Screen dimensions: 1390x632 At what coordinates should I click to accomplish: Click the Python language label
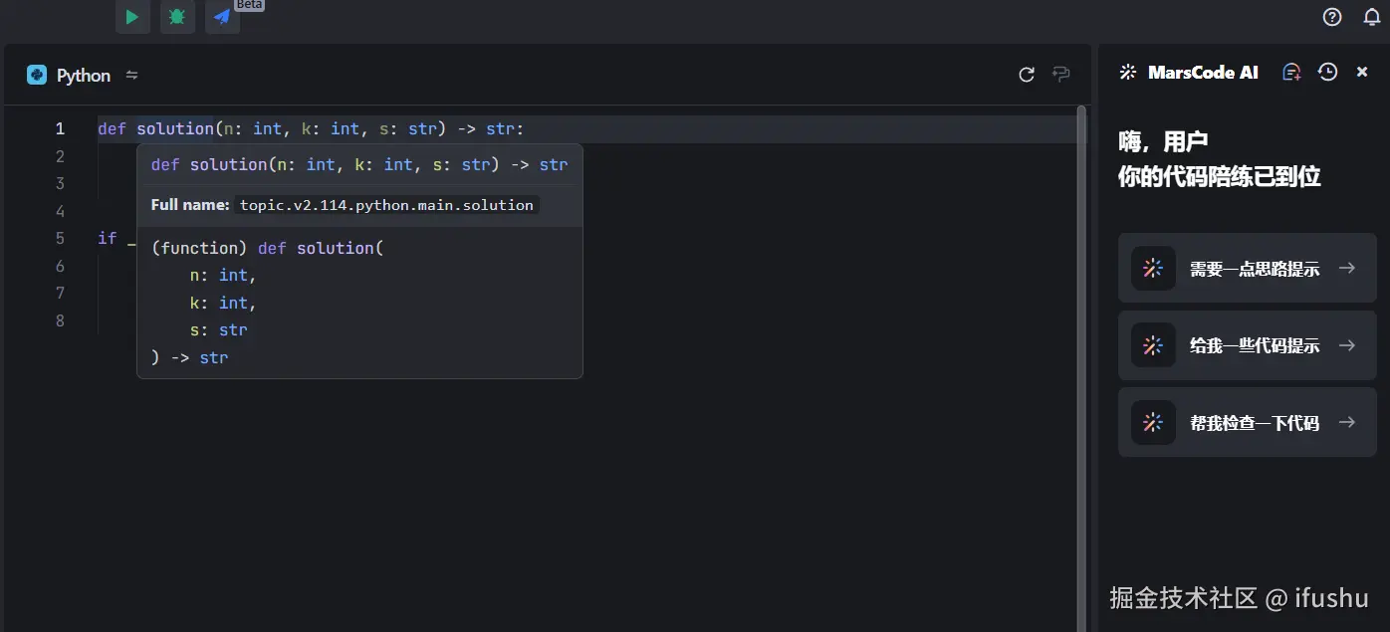84,76
